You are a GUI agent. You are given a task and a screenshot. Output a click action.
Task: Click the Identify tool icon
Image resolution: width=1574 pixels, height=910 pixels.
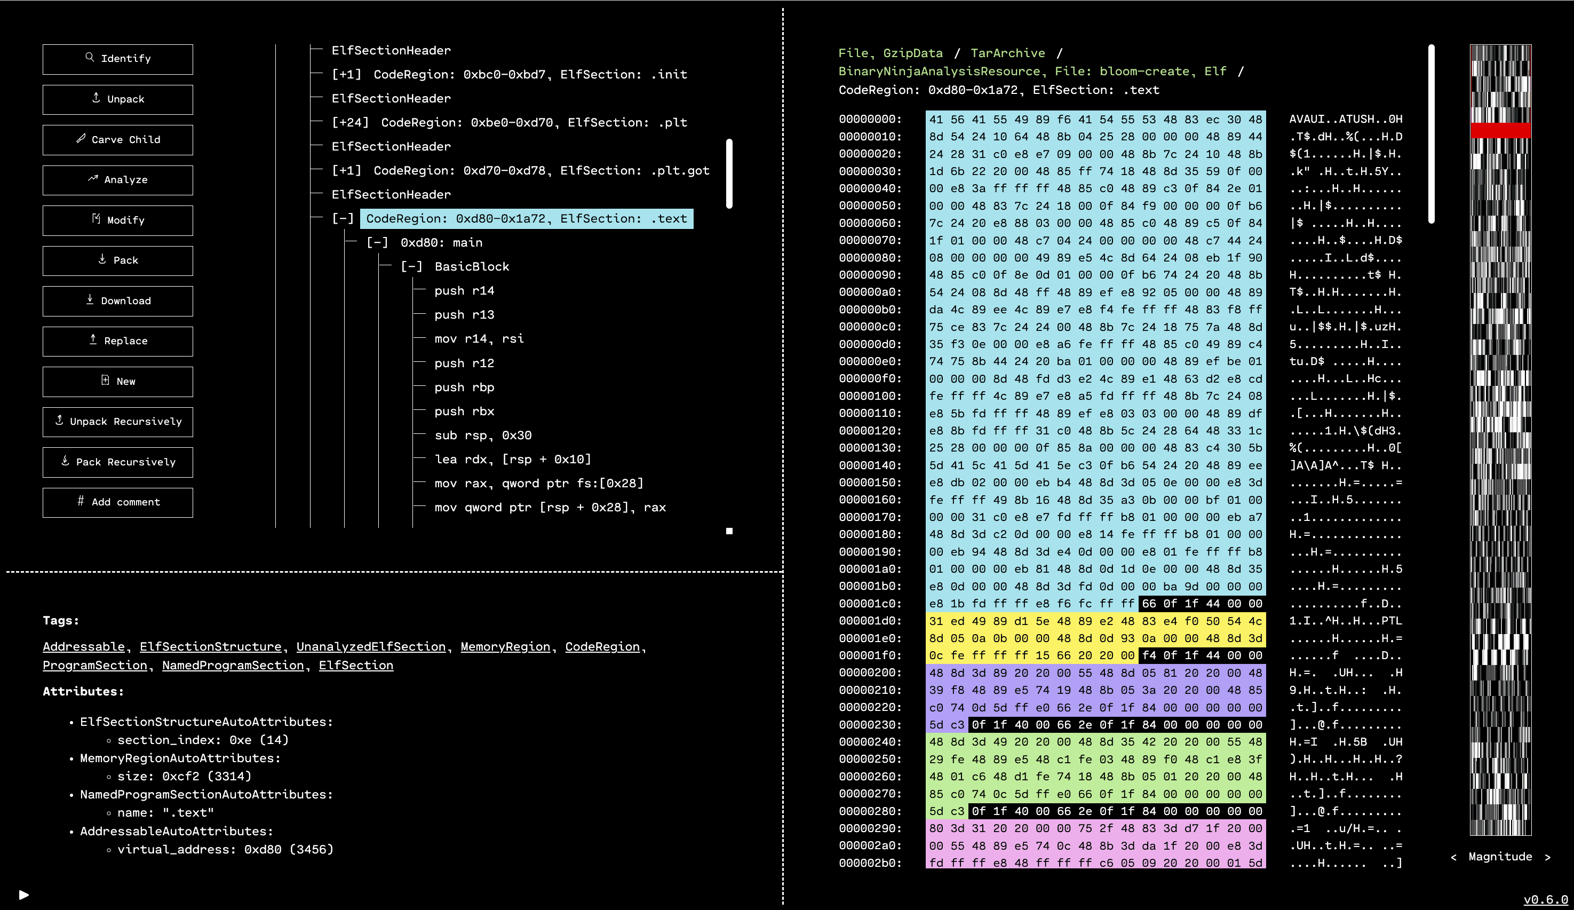click(x=89, y=58)
